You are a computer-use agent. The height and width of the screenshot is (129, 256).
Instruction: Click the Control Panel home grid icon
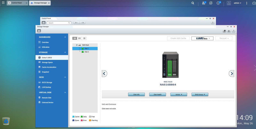point(44,23)
